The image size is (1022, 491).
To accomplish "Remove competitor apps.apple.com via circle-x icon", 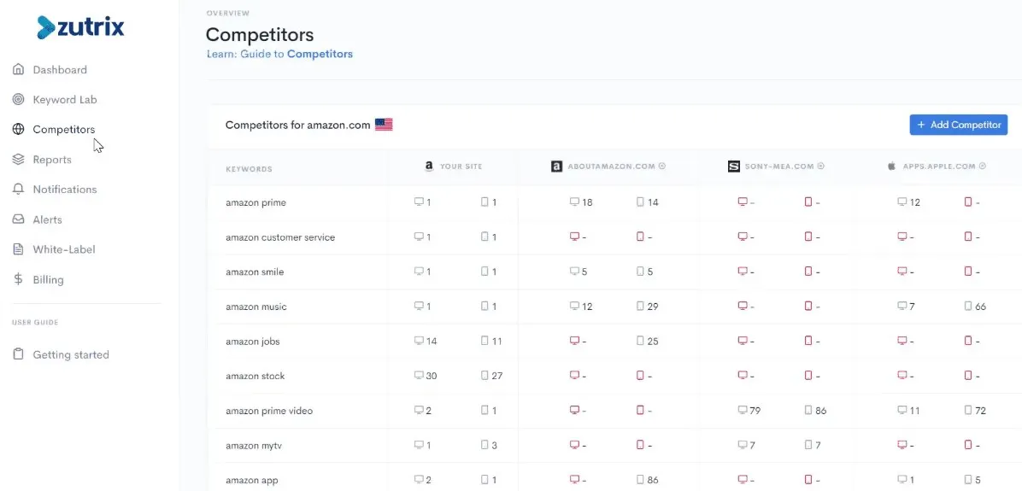I will click(x=982, y=166).
